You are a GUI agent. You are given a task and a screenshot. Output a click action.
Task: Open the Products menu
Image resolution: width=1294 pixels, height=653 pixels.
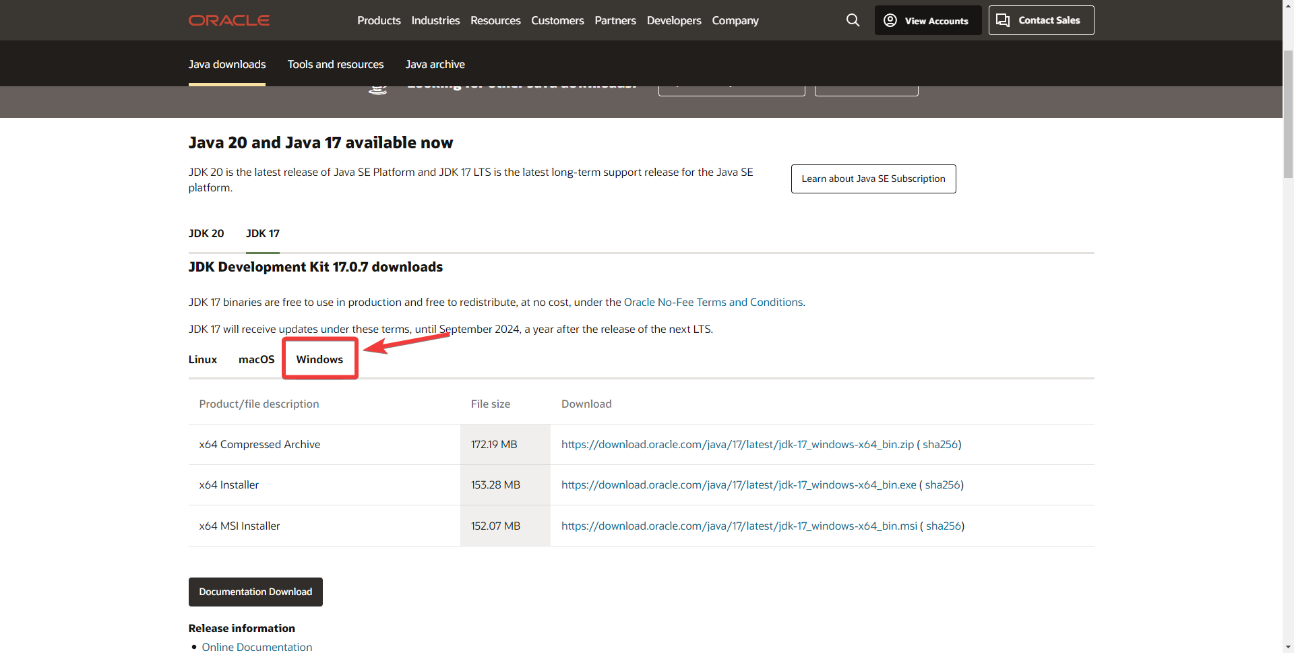click(379, 20)
